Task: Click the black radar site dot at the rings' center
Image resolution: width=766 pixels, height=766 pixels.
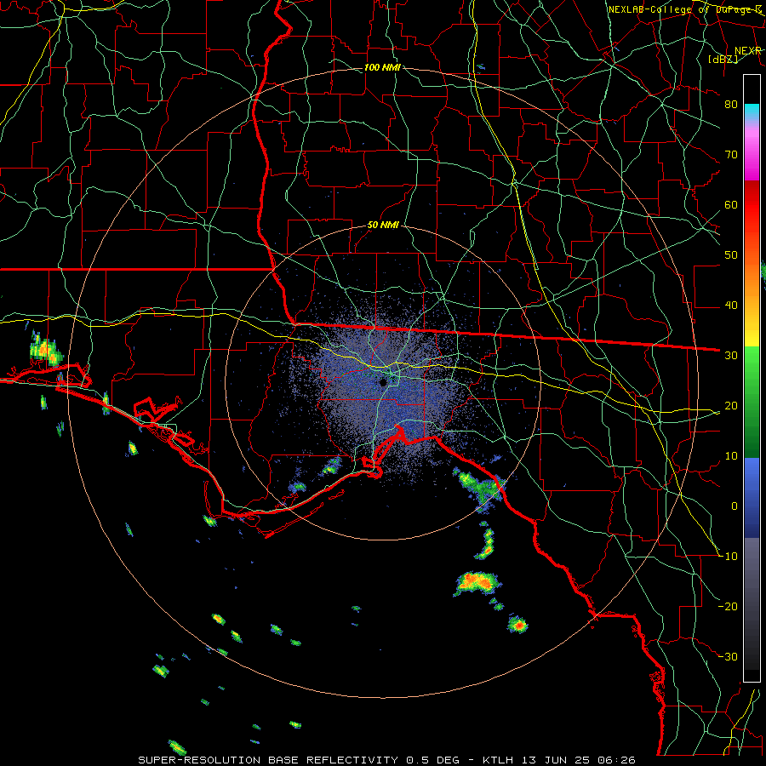Action: point(384,382)
